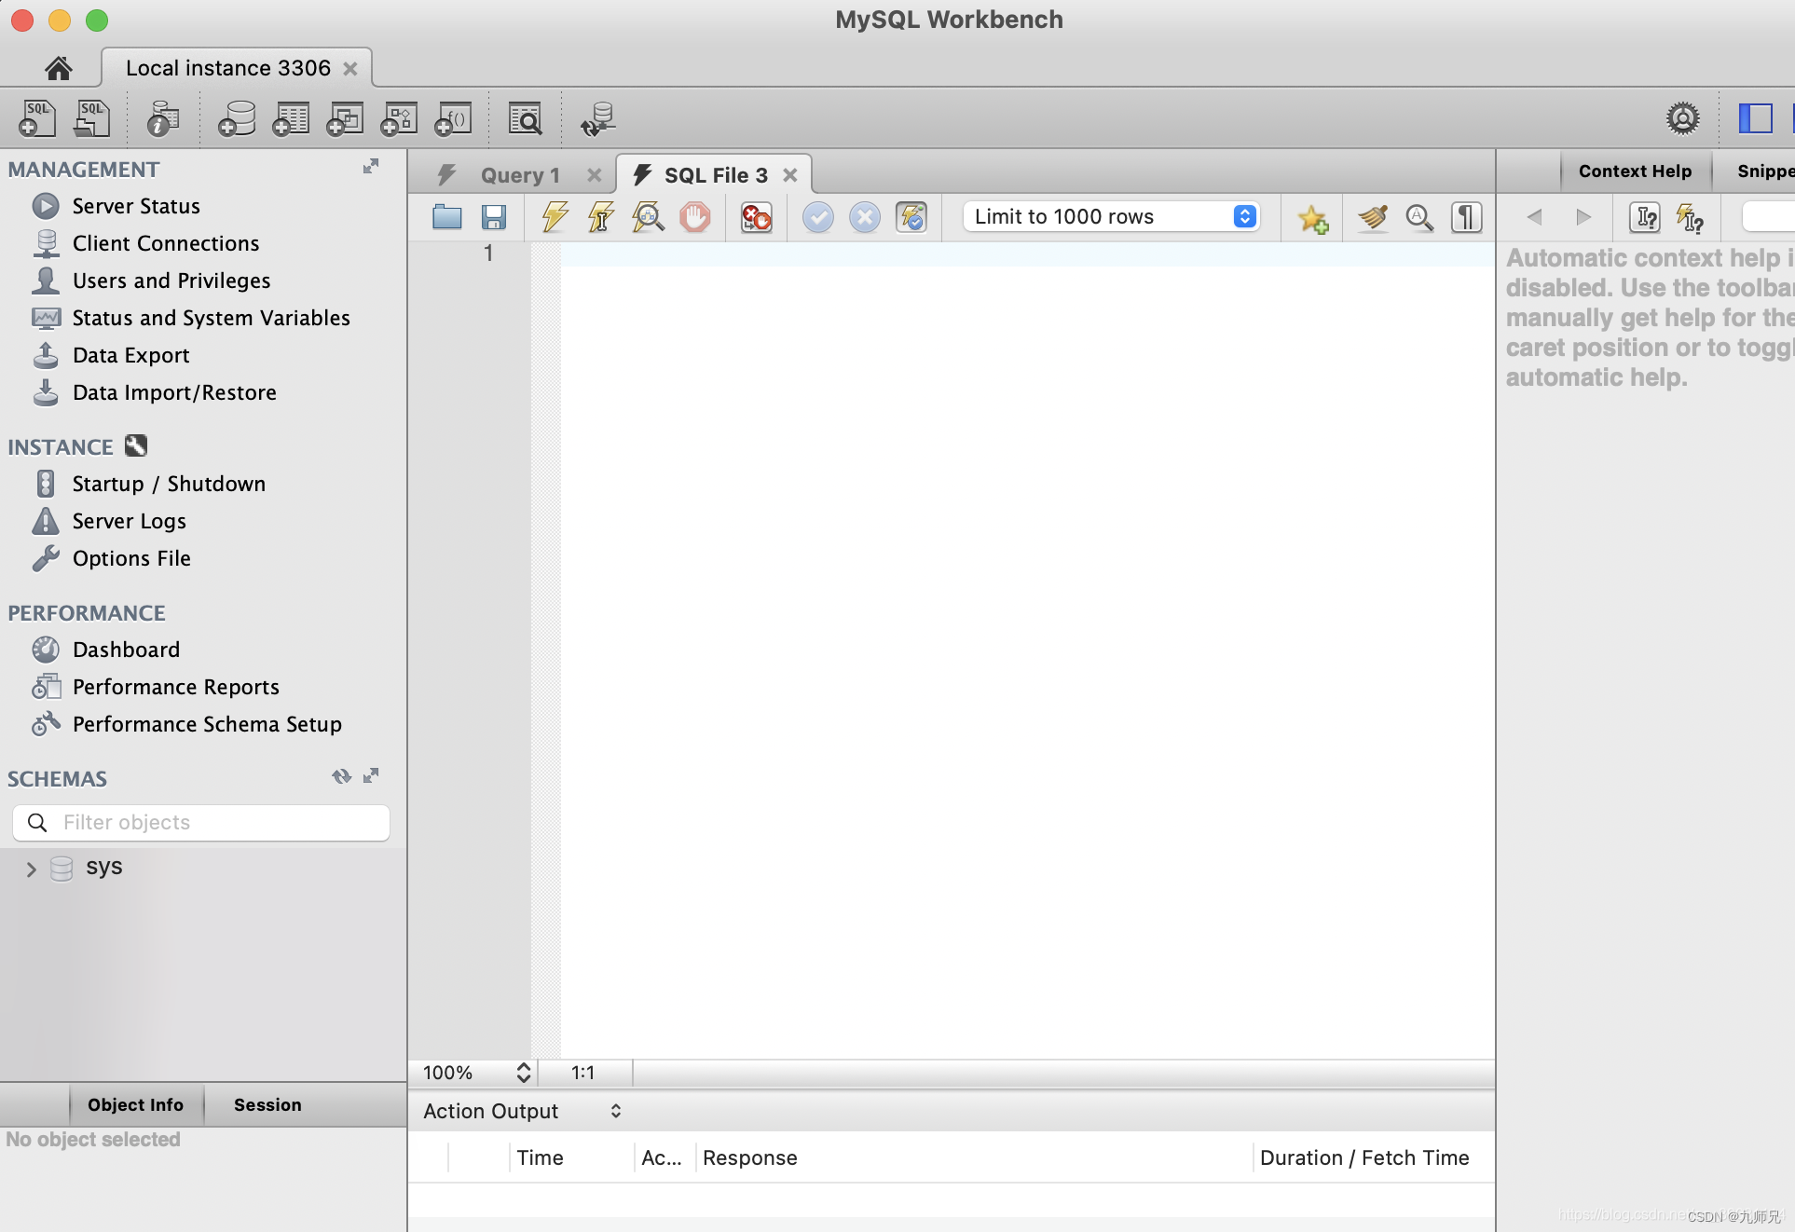This screenshot has width=1795, height=1232.
Task: Rollback the current transaction
Action: click(865, 217)
